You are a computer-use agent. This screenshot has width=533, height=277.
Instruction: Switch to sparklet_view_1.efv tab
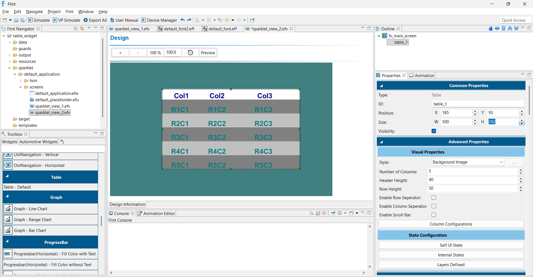tap(132, 29)
